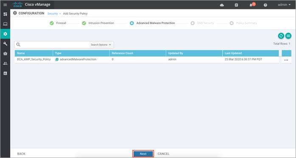This screenshot has height=158, width=296.
Task: Click the admin Updated By cell
Action: point(172,59)
